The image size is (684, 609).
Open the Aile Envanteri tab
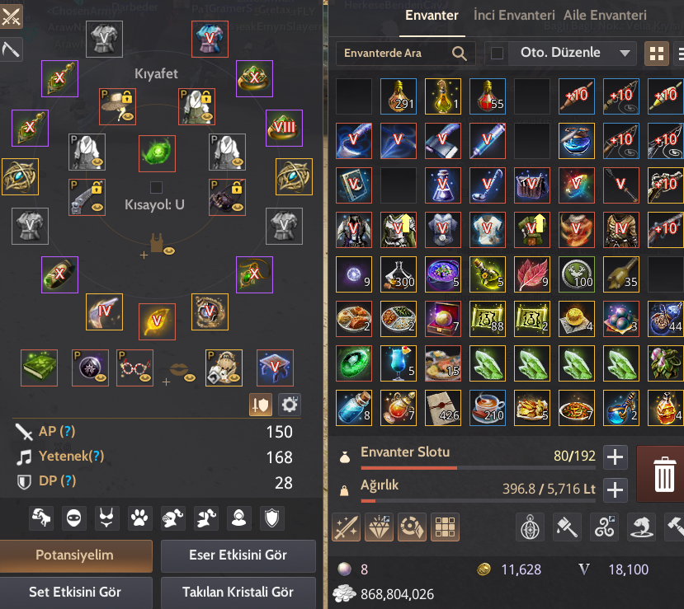[605, 16]
